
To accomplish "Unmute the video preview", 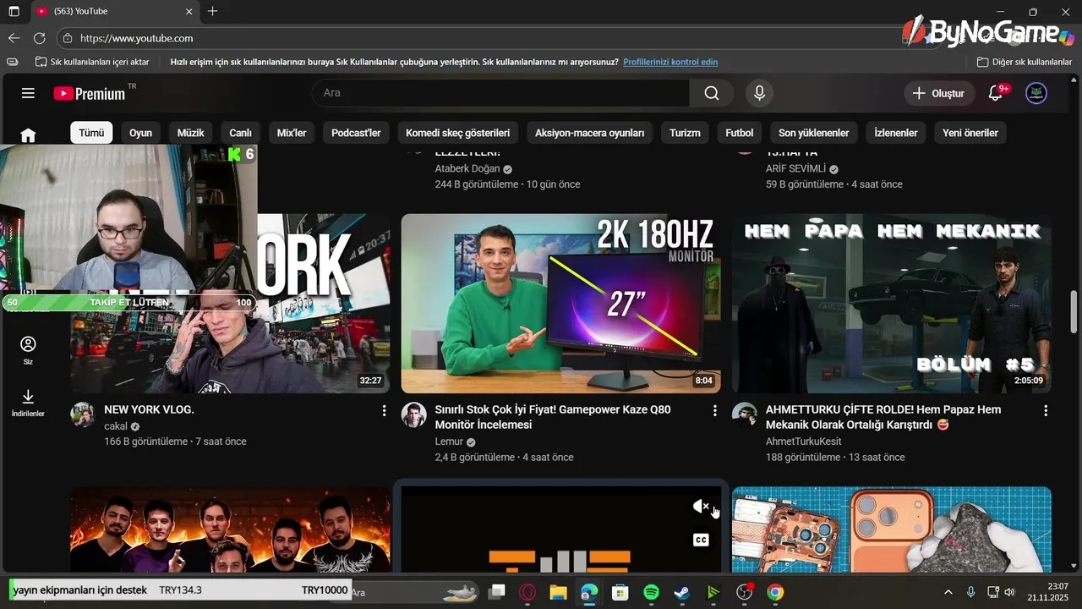I will pos(701,507).
